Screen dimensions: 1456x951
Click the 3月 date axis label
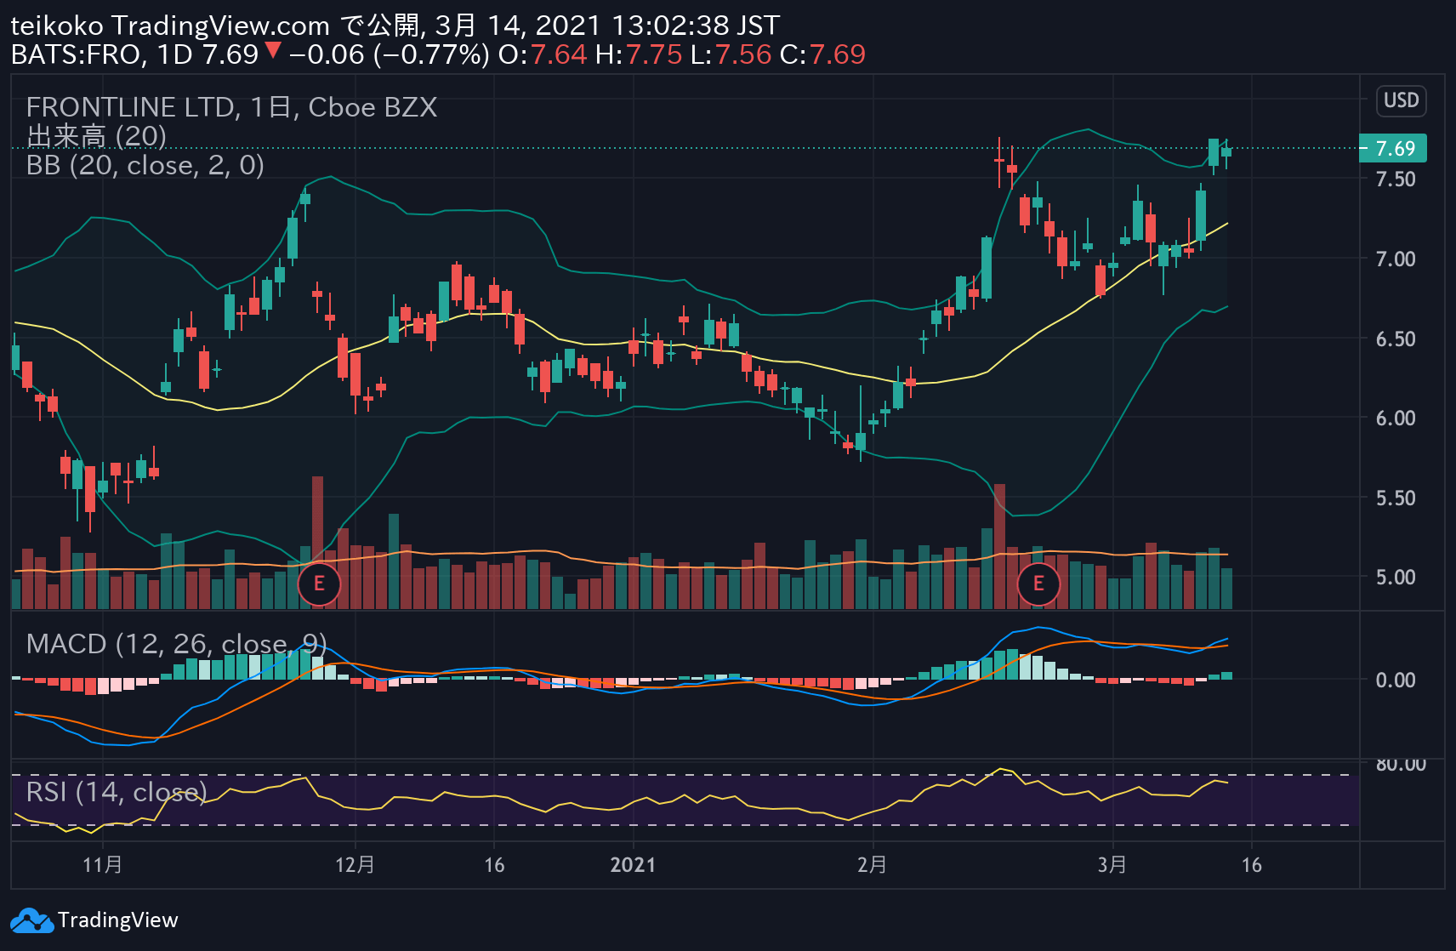[x=1112, y=865]
